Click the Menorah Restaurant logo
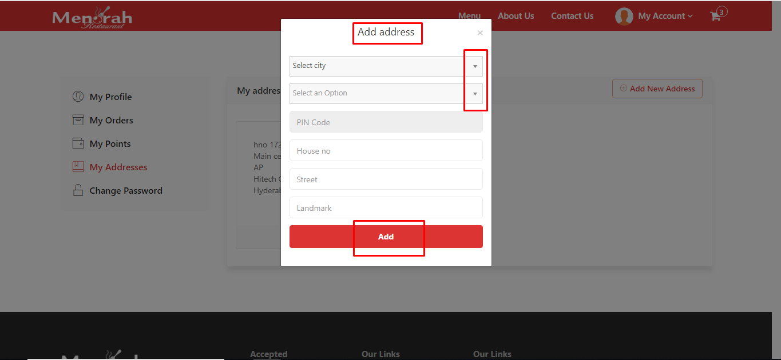The width and height of the screenshot is (781, 360). point(92,18)
